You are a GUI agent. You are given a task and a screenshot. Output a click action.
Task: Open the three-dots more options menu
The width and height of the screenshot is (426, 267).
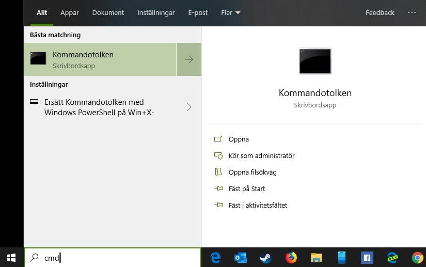tap(412, 13)
